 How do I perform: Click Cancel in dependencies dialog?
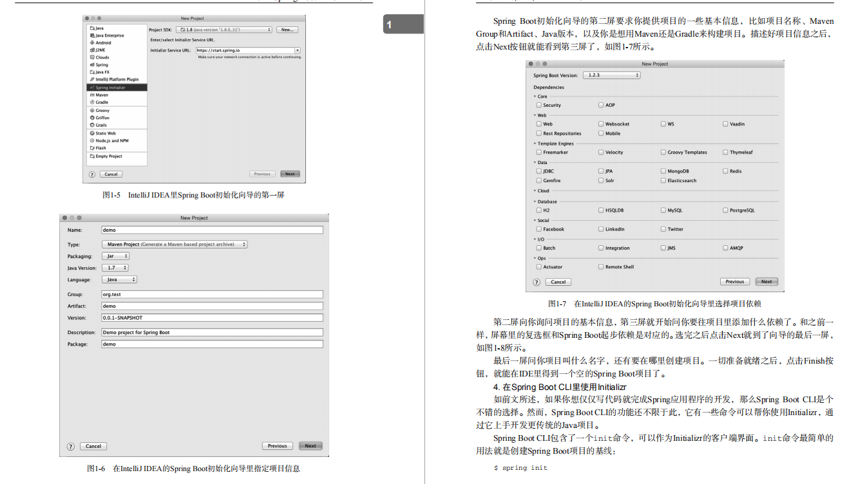pyautogui.click(x=558, y=282)
